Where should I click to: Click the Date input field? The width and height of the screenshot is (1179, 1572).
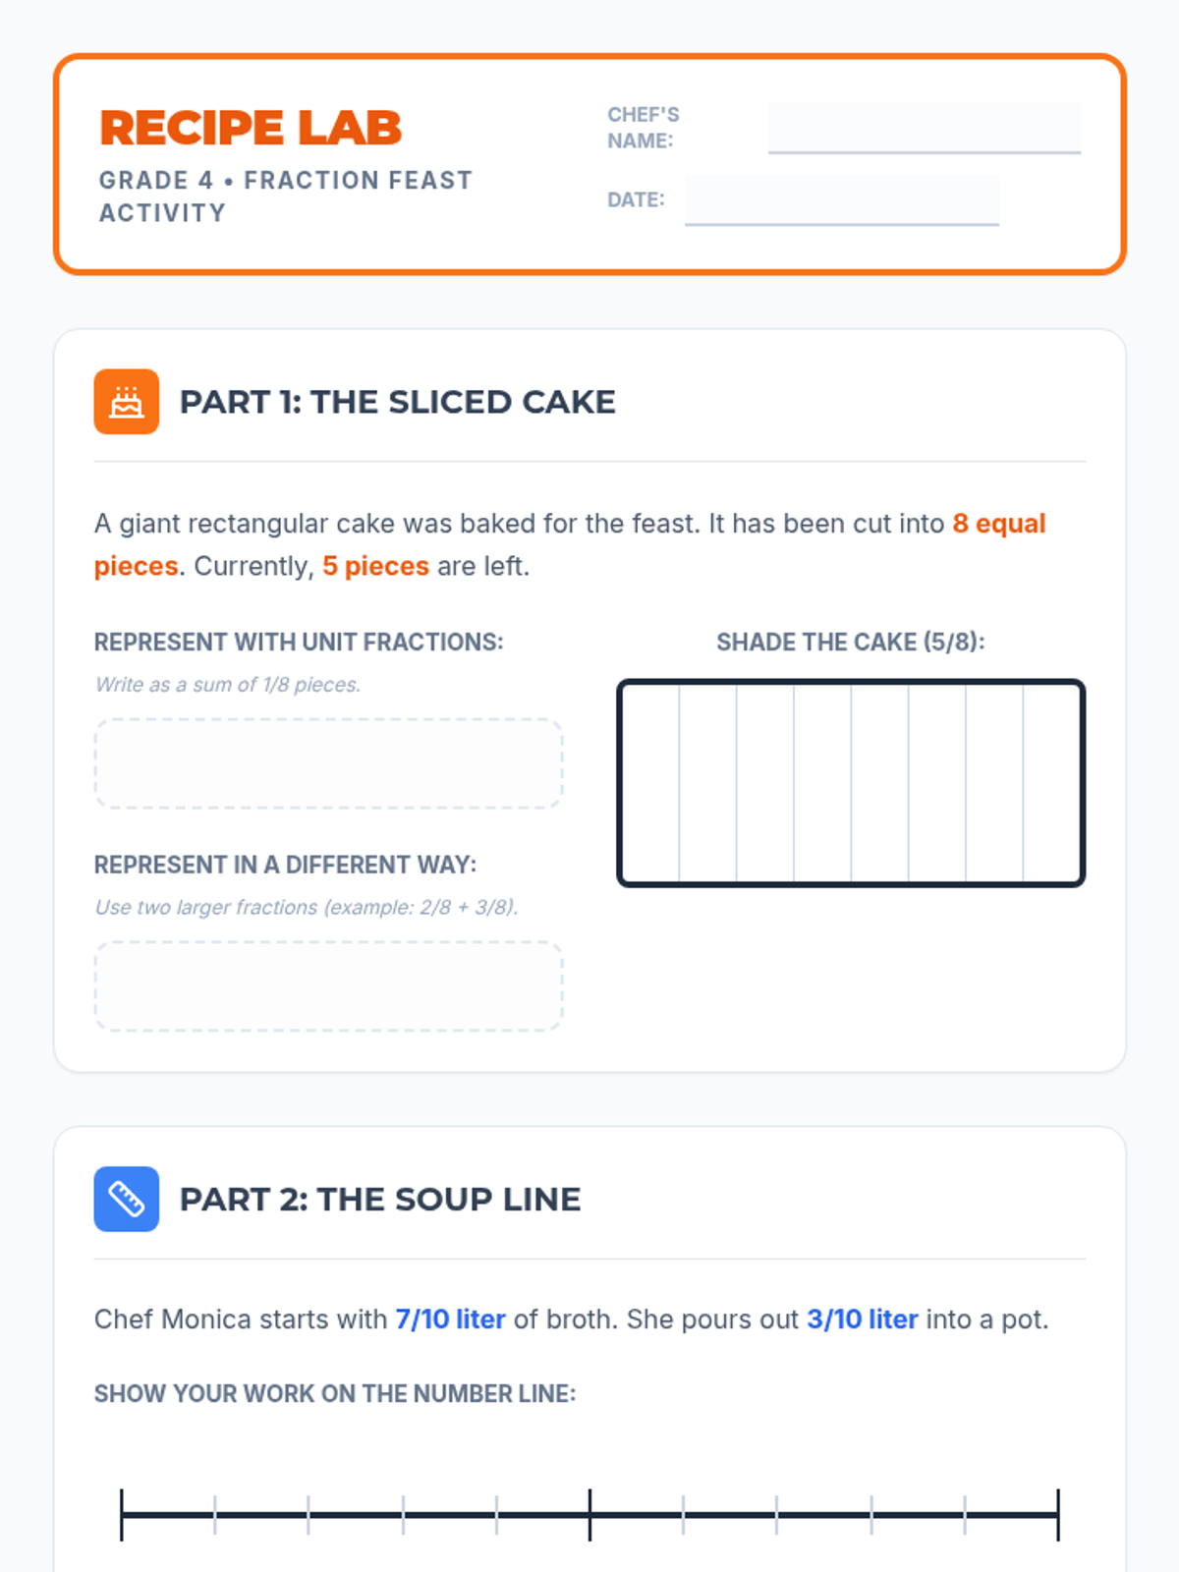(x=841, y=199)
